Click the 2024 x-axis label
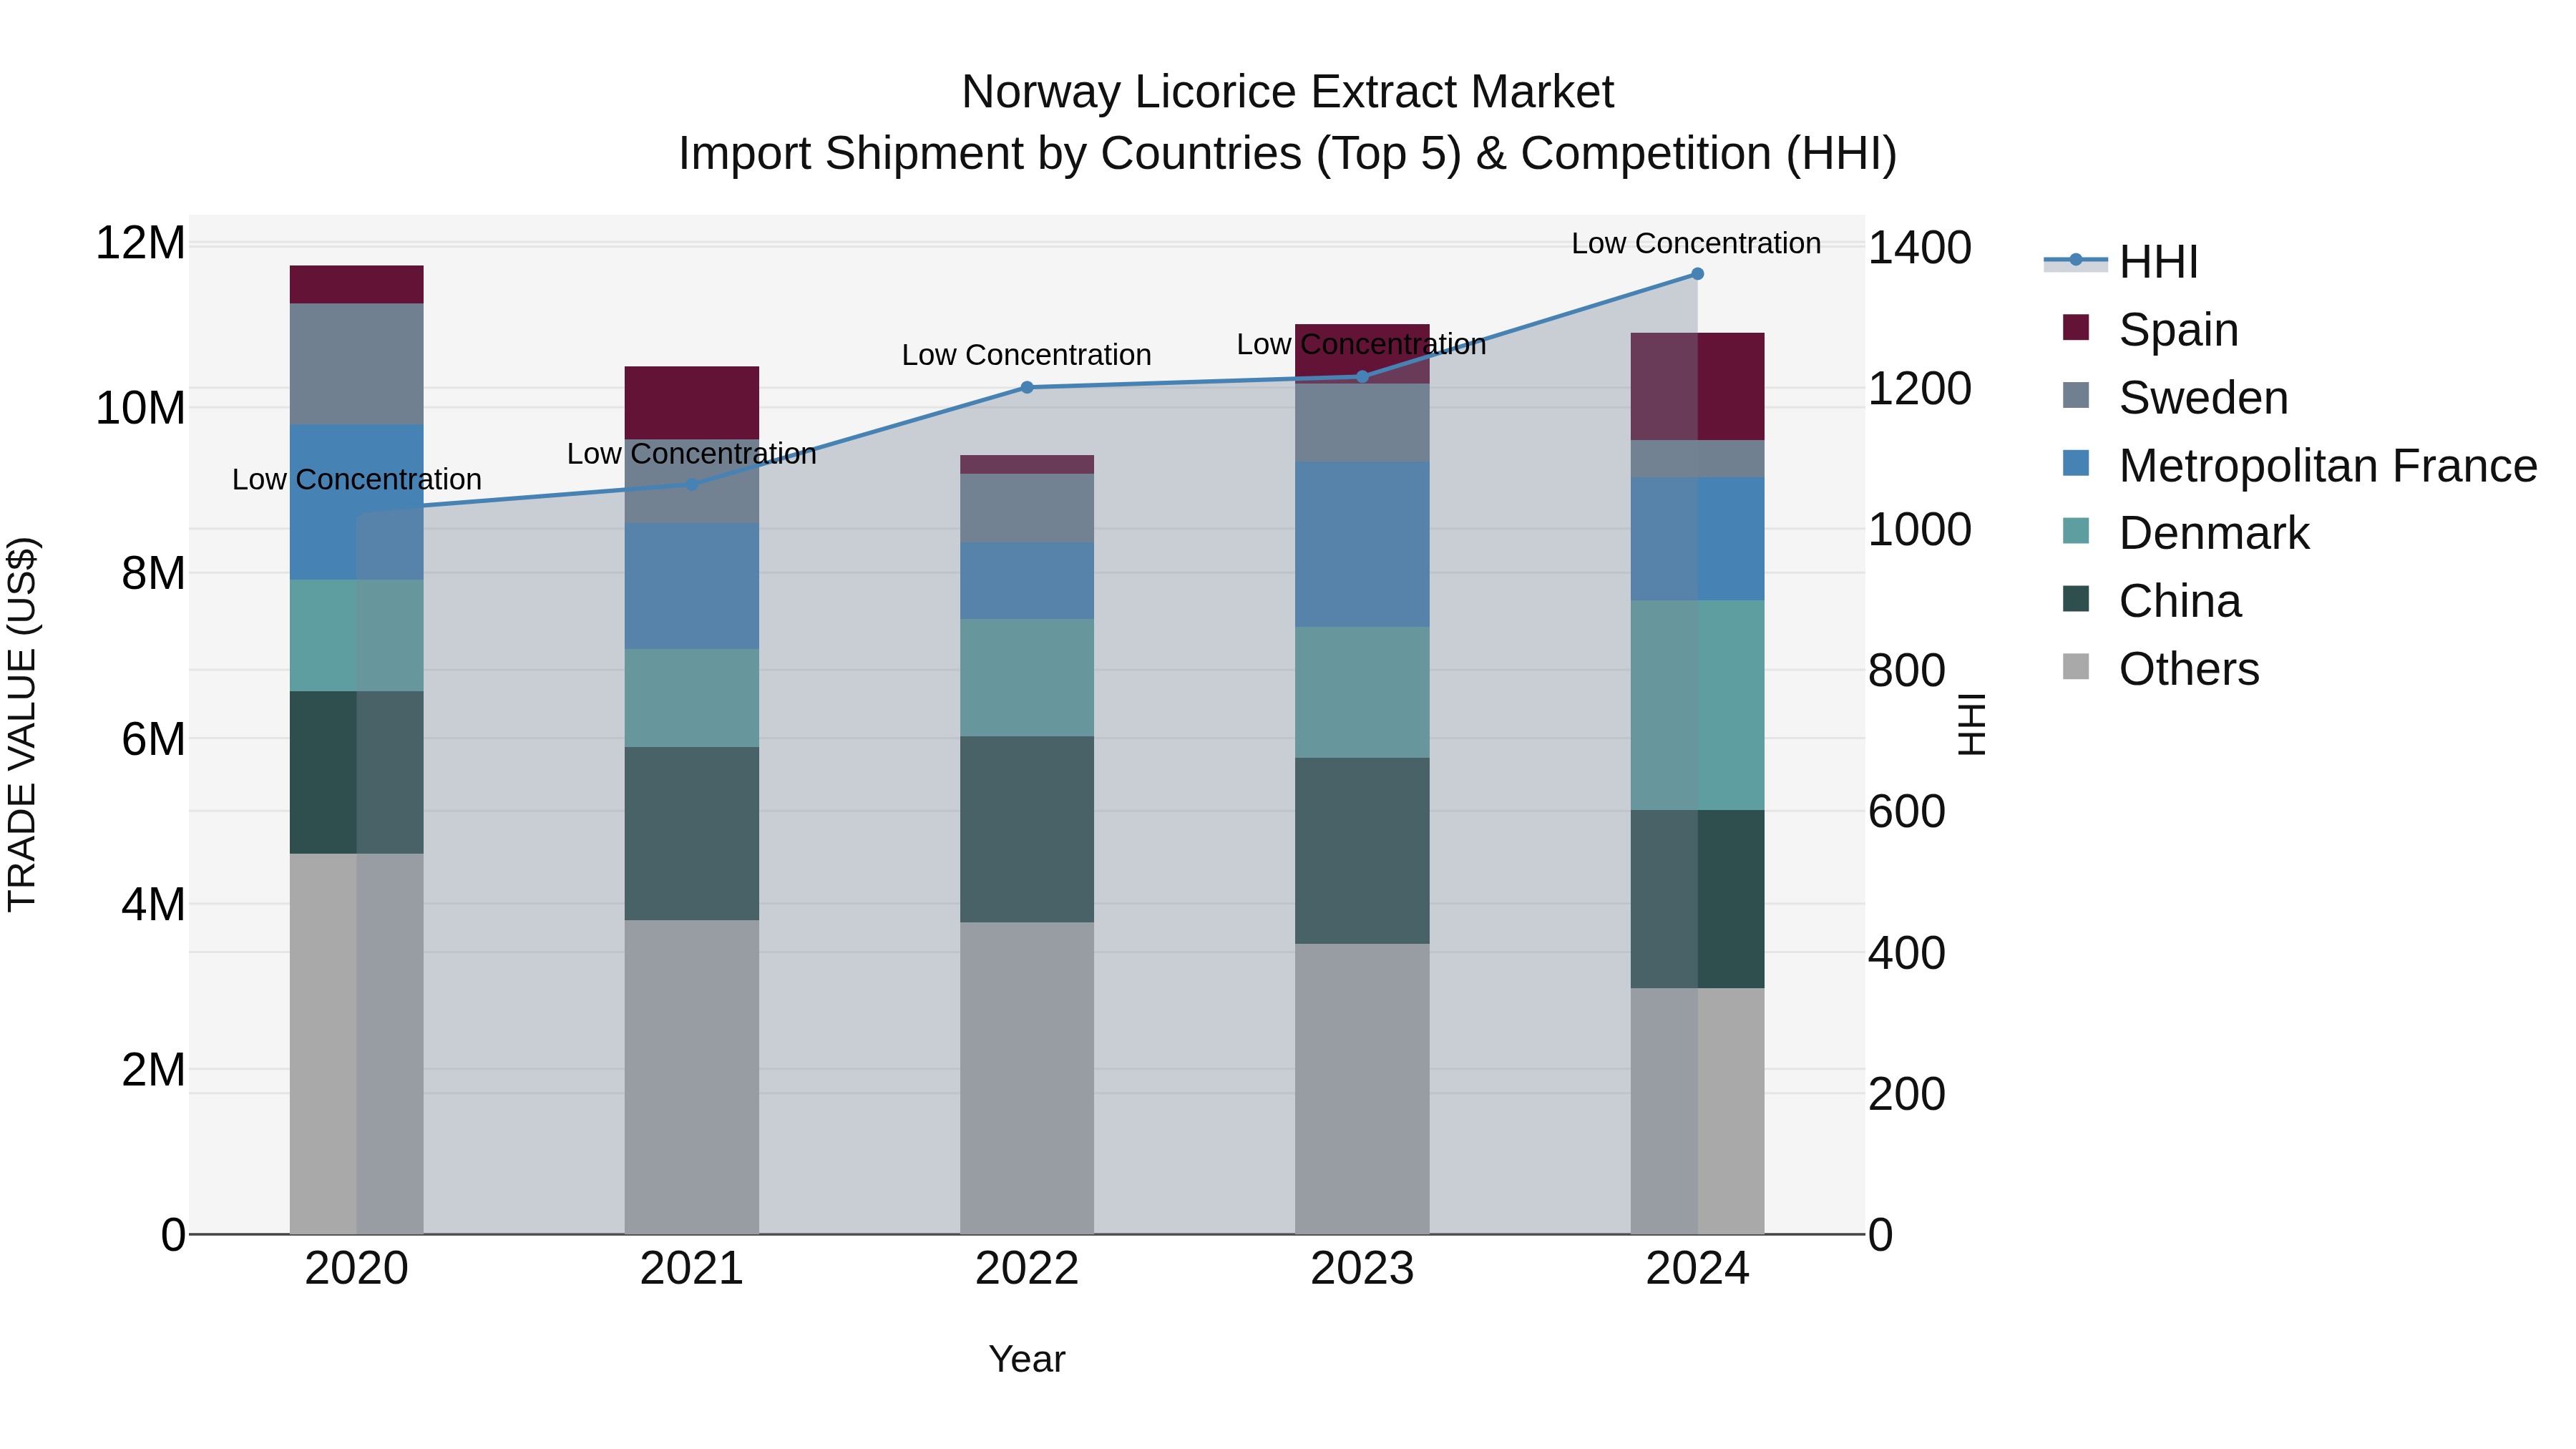Image resolution: width=2576 pixels, height=1449 pixels. 1697,1269
